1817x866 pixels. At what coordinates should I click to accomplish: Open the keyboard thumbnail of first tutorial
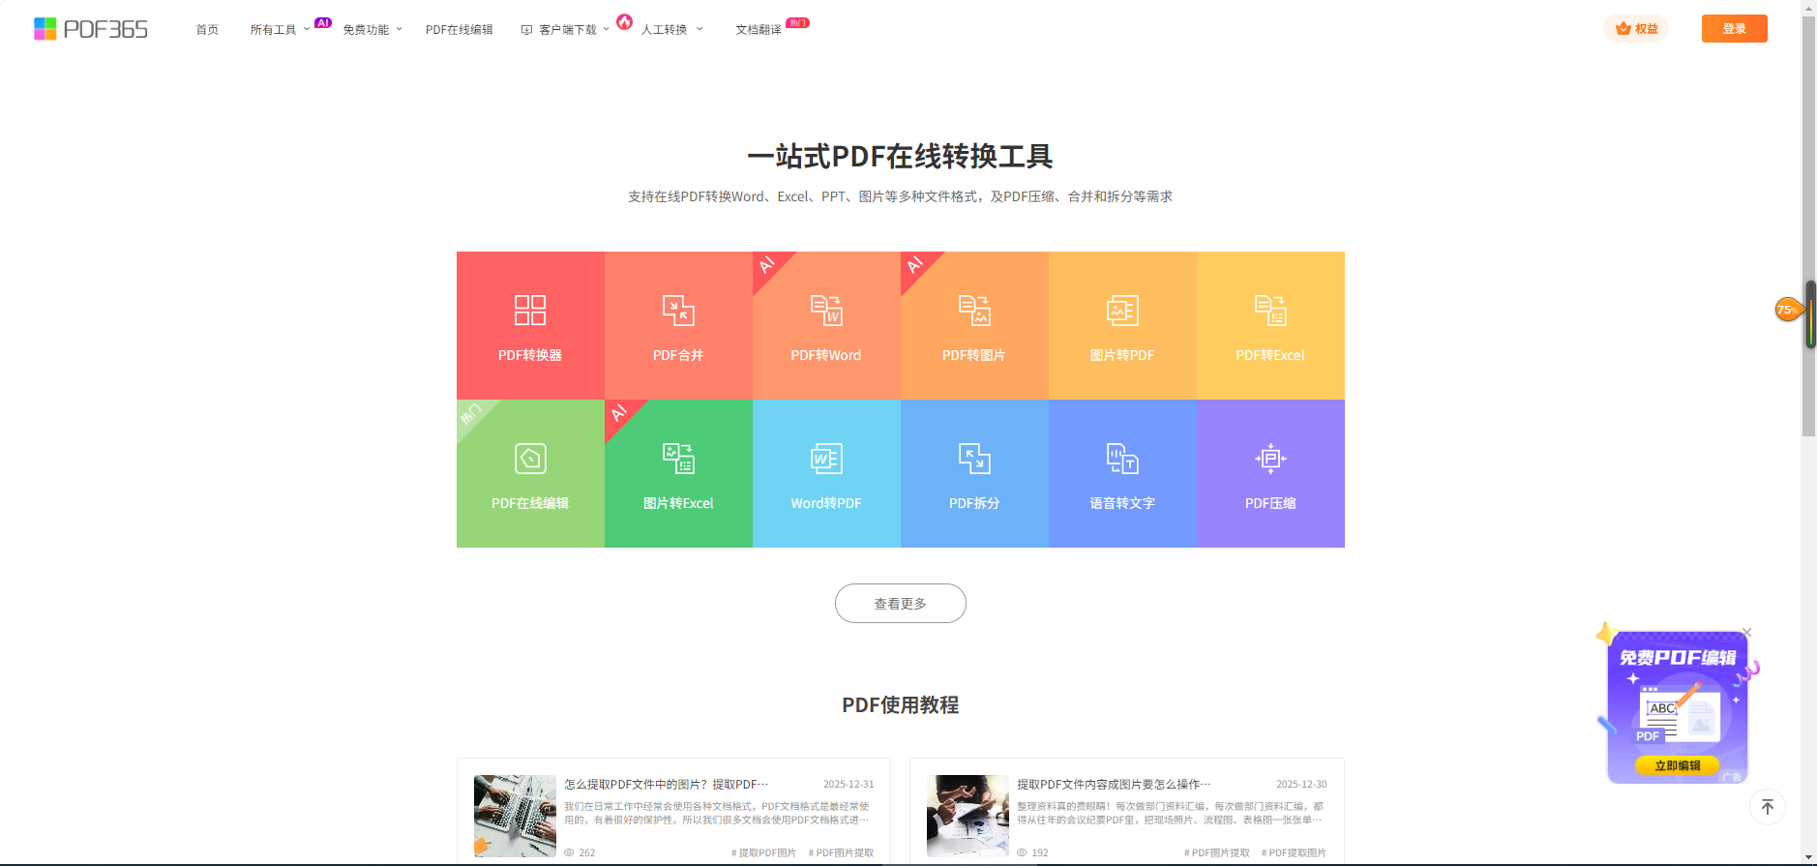(x=515, y=816)
